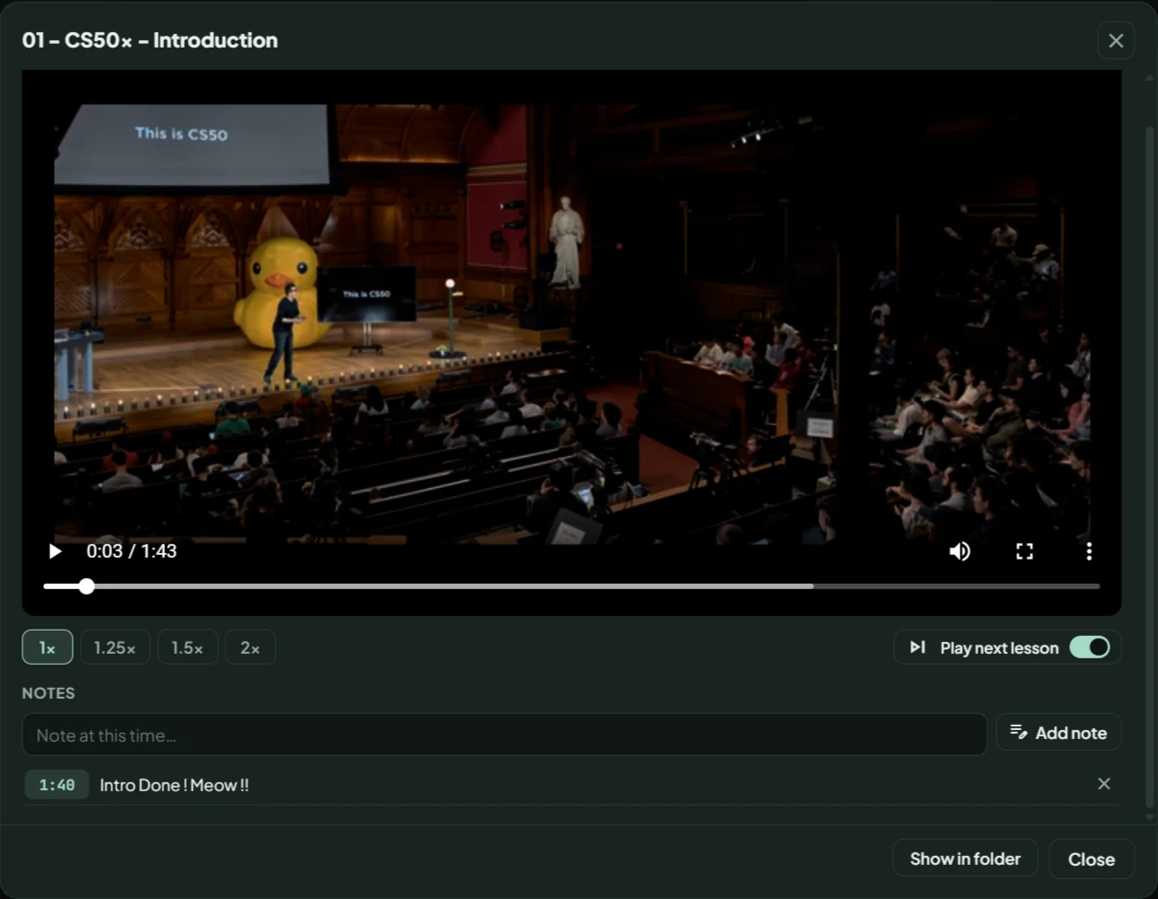The height and width of the screenshot is (899, 1158).
Task: Mute the video volume
Action: click(960, 551)
